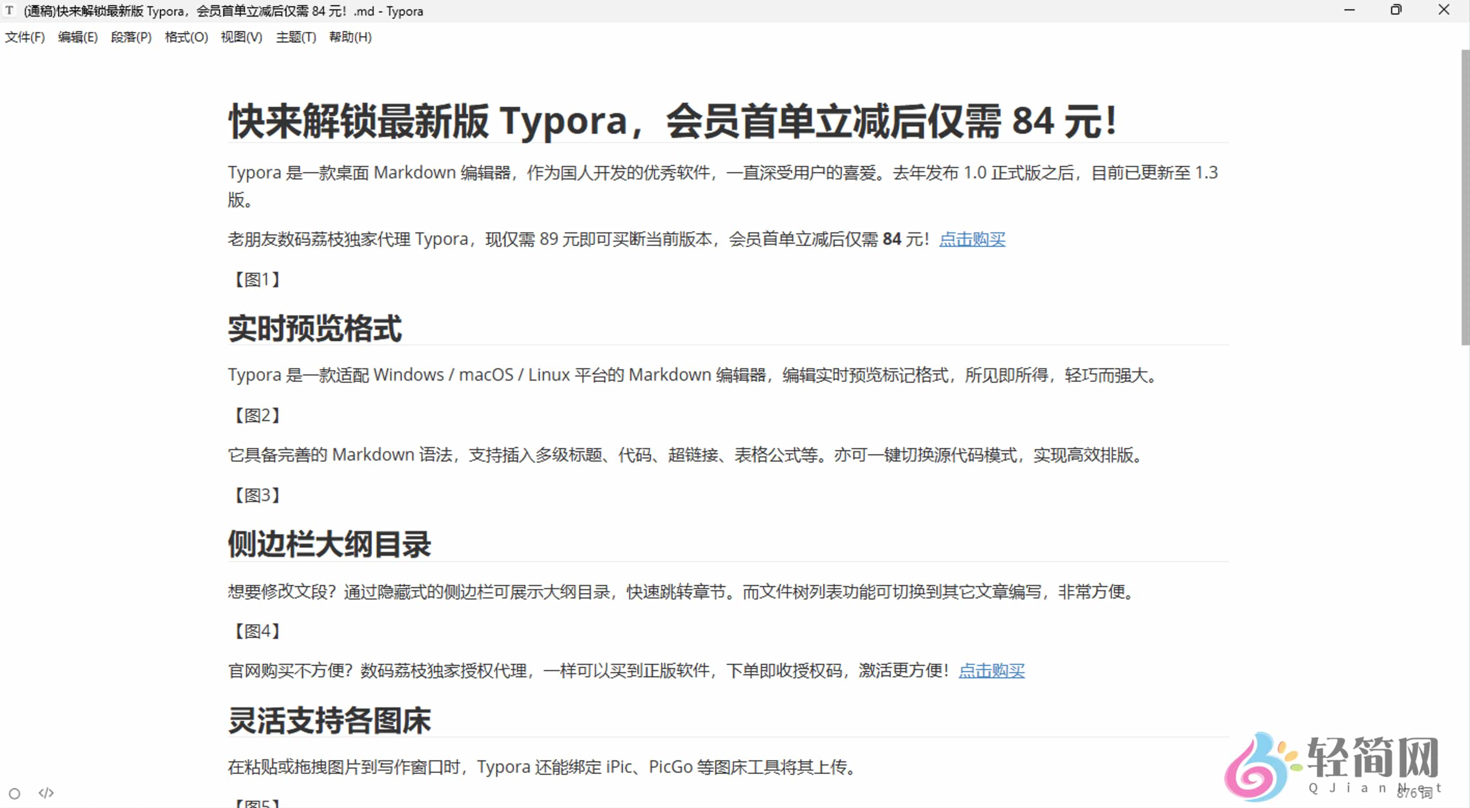
Task: Toggle the outline circle icon at bottom left
Action: pyautogui.click(x=16, y=792)
